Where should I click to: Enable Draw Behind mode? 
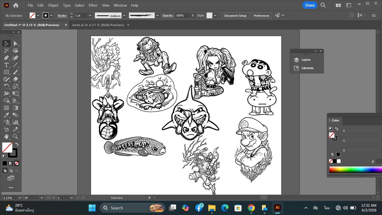pos(11,170)
